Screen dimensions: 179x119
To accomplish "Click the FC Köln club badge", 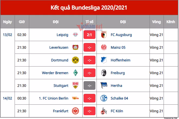I will pyautogui.click(x=103, y=111).
